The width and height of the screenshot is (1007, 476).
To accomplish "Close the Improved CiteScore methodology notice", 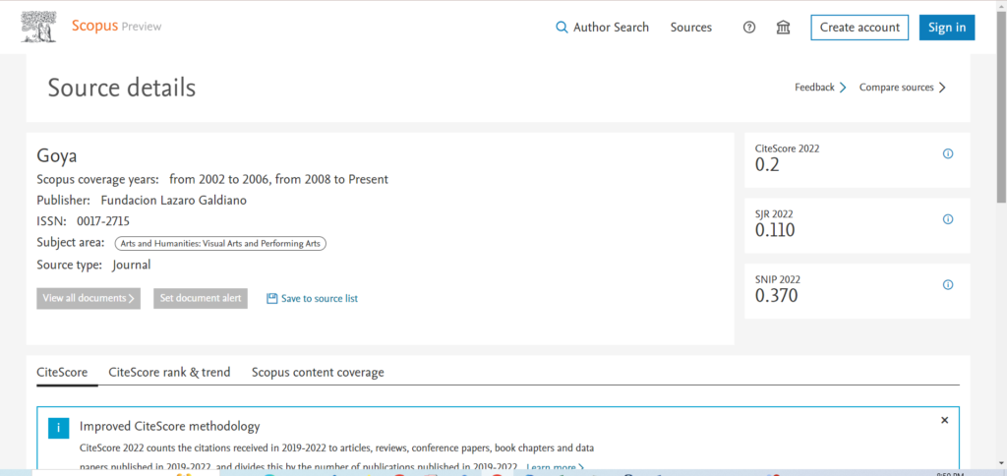I will click(x=944, y=420).
